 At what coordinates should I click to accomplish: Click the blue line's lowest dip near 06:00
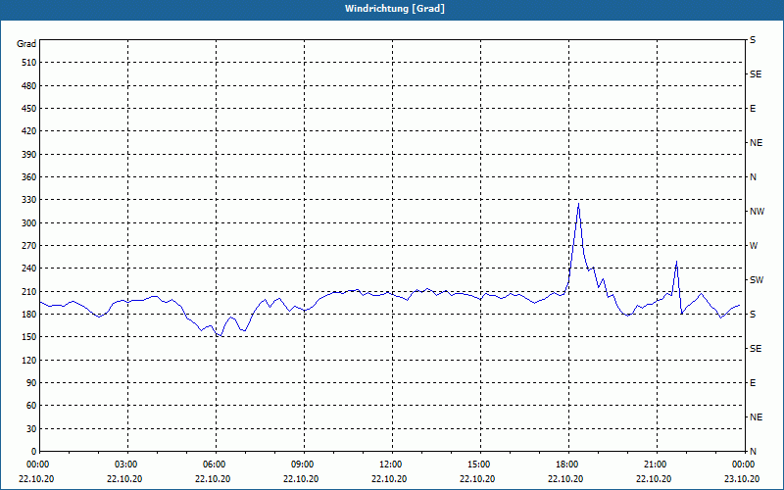pyautogui.click(x=220, y=335)
